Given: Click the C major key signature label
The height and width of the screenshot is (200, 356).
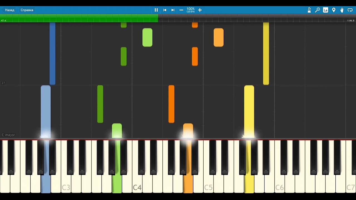Looking at the screenshot, I should tap(8, 135).
